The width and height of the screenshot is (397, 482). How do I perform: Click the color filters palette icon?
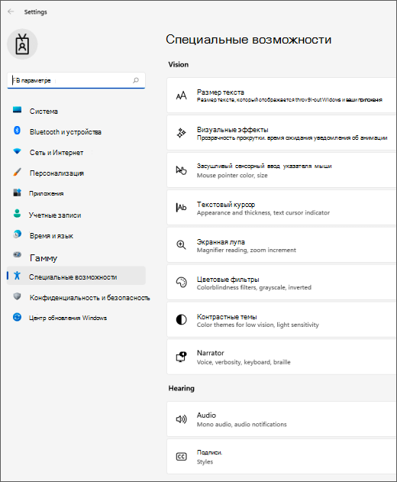(x=181, y=282)
